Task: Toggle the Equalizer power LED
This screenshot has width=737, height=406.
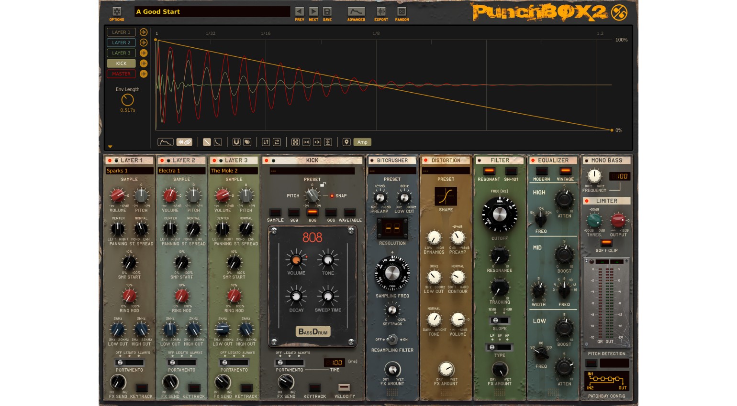Action: click(x=533, y=160)
